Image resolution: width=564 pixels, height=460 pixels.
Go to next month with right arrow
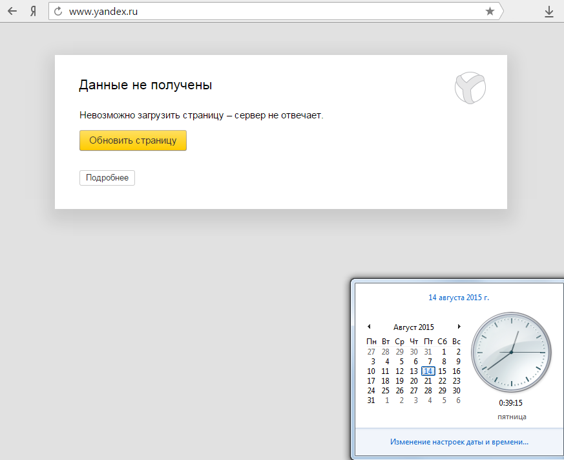pyautogui.click(x=459, y=327)
